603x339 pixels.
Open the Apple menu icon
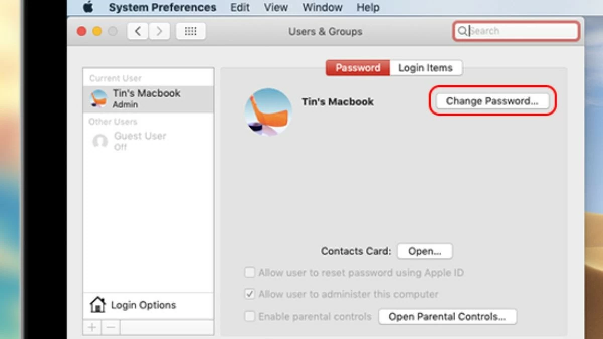click(88, 7)
